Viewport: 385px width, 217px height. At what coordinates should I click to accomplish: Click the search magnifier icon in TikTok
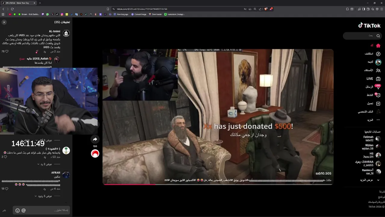378,36
